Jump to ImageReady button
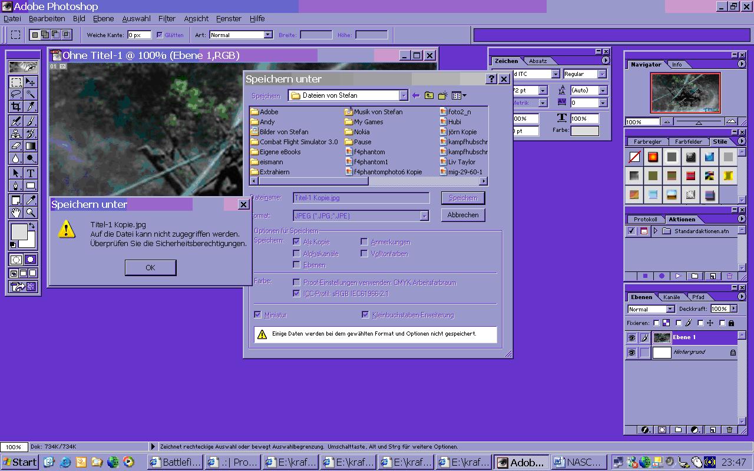 coord(23,287)
